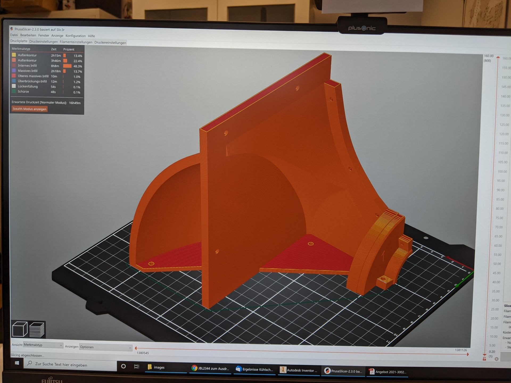The image size is (511, 383).
Task: Click the Internes Infill 48.3% value
Action: click(x=78, y=66)
